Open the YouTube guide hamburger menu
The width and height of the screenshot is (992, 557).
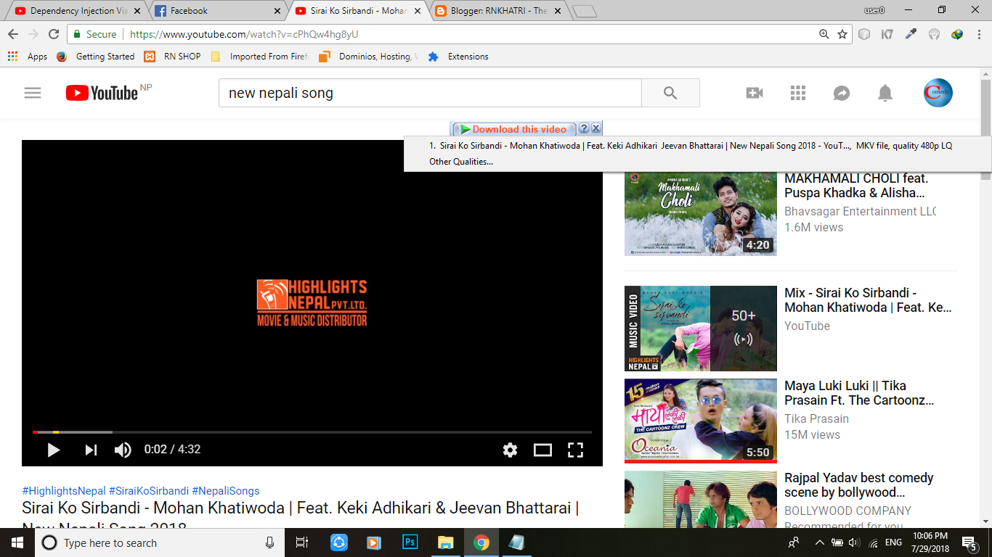[33, 93]
